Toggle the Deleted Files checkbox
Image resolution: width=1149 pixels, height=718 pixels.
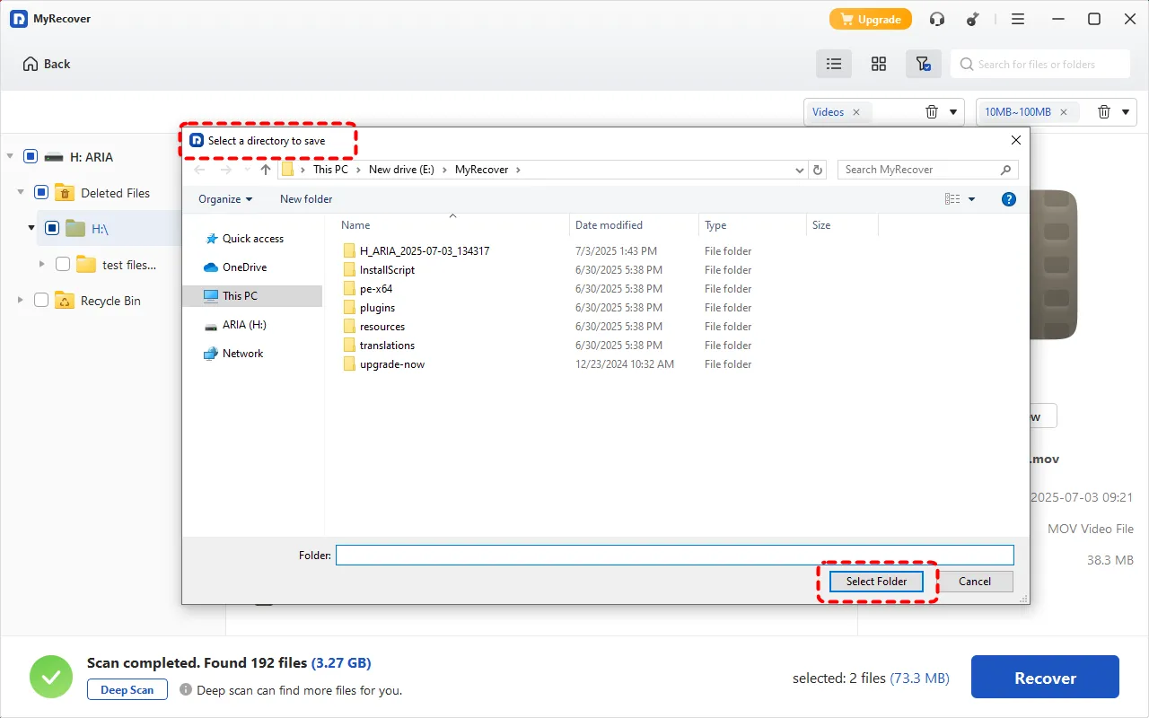(41, 193)
